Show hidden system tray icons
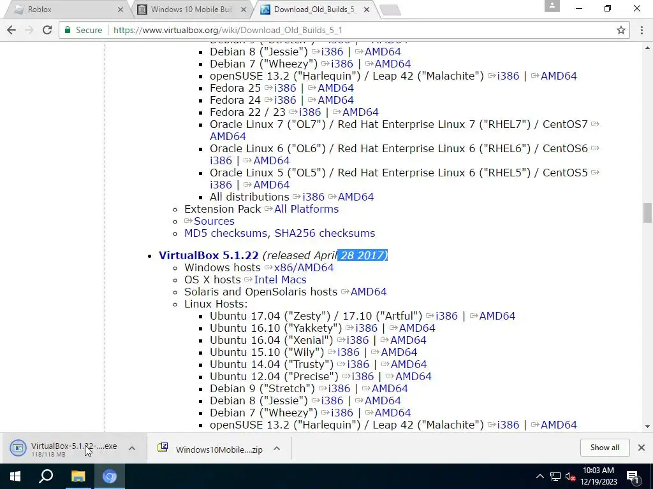This screenshot has width=653, height=489. click(x=539, y=476)
